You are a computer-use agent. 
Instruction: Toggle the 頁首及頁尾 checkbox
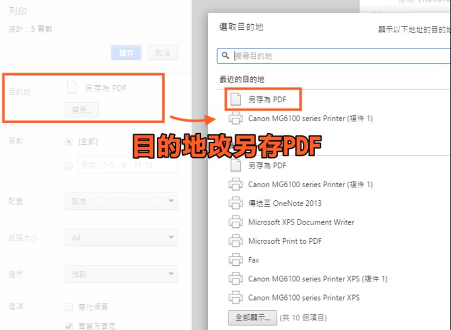(x=69, y=326)
